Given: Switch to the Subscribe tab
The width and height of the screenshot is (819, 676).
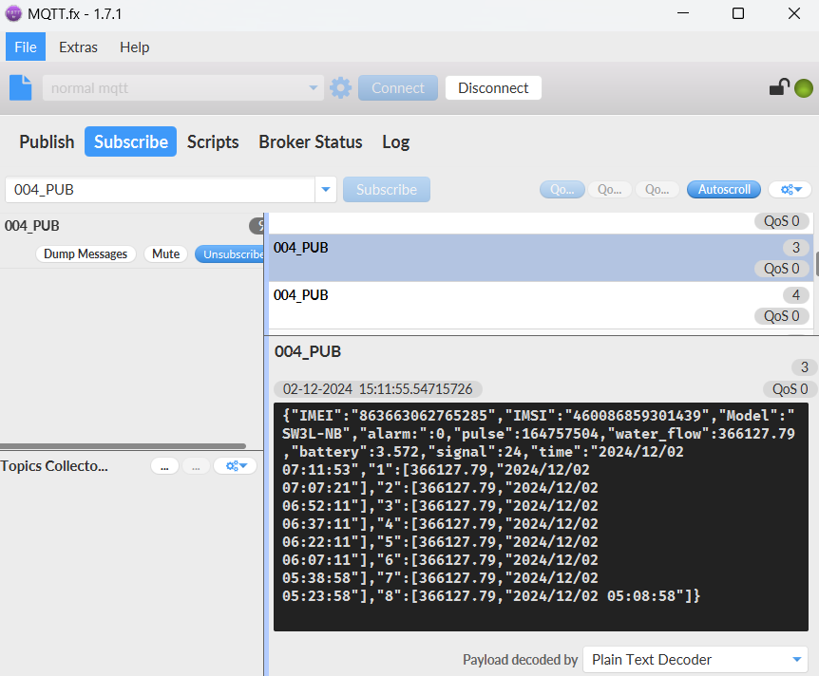Looking at the screenshot, I should pos(130,142).
